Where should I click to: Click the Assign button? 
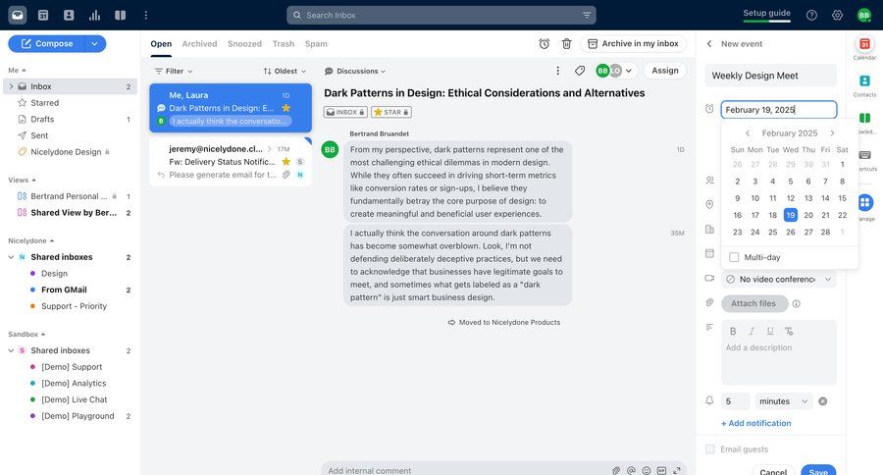(664, 71)
